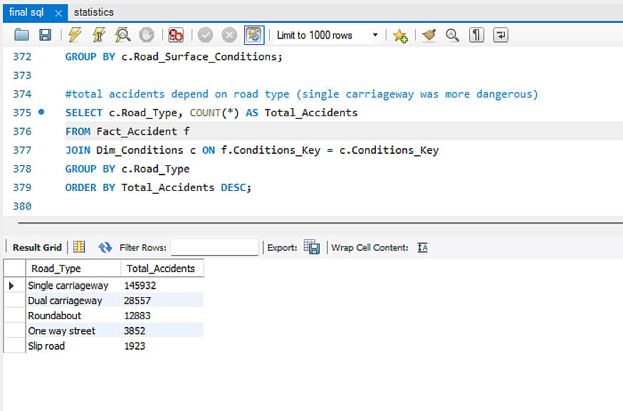
Task: Click the DESC keyword on line 379
Action: coord(234,187)
